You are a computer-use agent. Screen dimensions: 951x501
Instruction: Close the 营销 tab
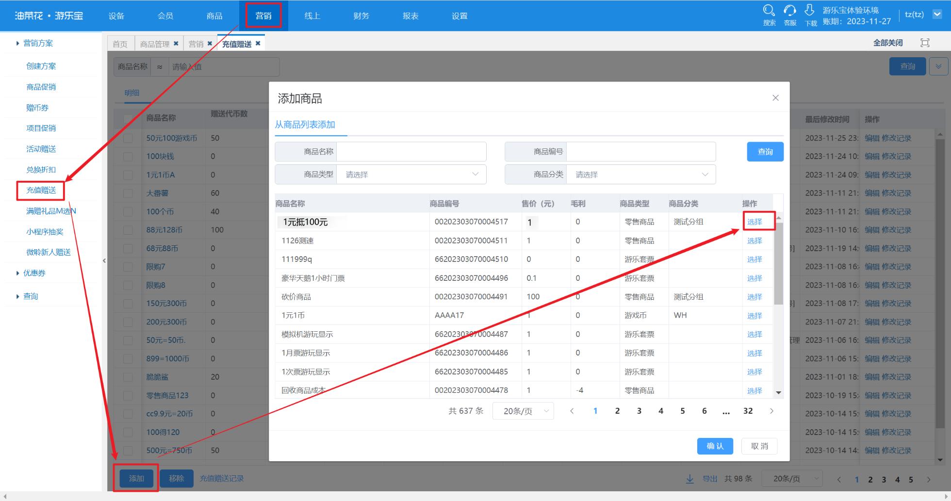tap(210, 44)
